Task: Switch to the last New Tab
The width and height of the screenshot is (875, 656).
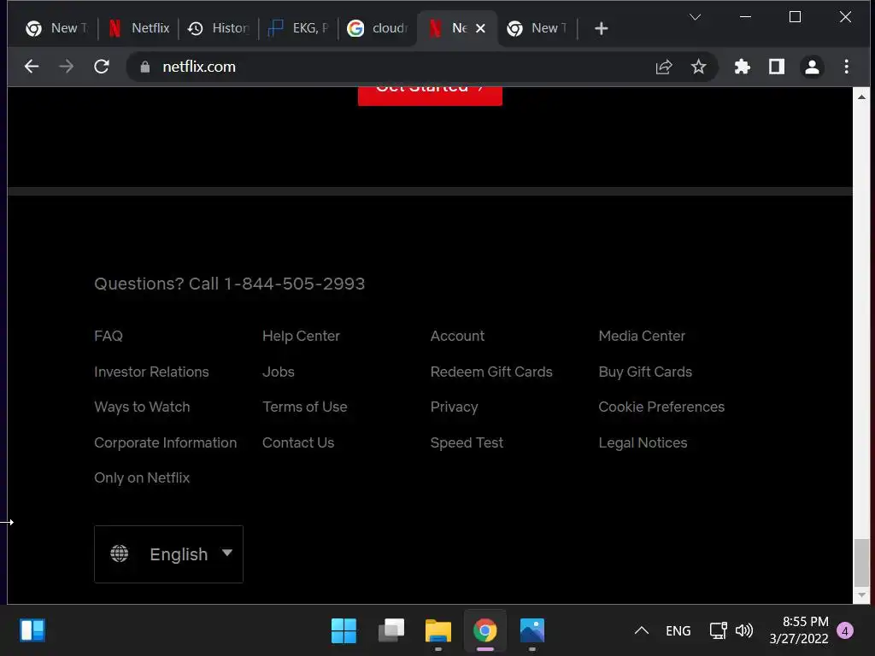Action: click(x=537, y=28)
